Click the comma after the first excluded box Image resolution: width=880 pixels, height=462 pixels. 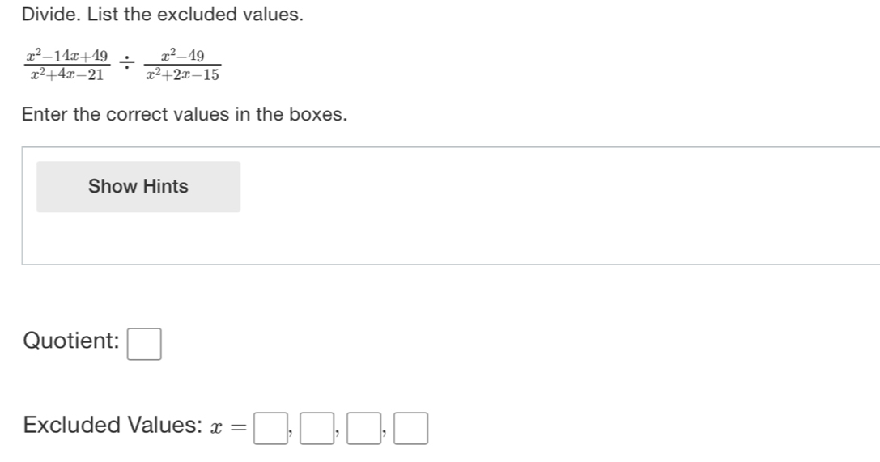point(291,434)
